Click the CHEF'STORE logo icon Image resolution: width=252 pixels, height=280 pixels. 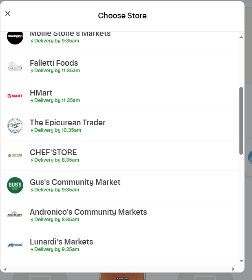point(15,156)
